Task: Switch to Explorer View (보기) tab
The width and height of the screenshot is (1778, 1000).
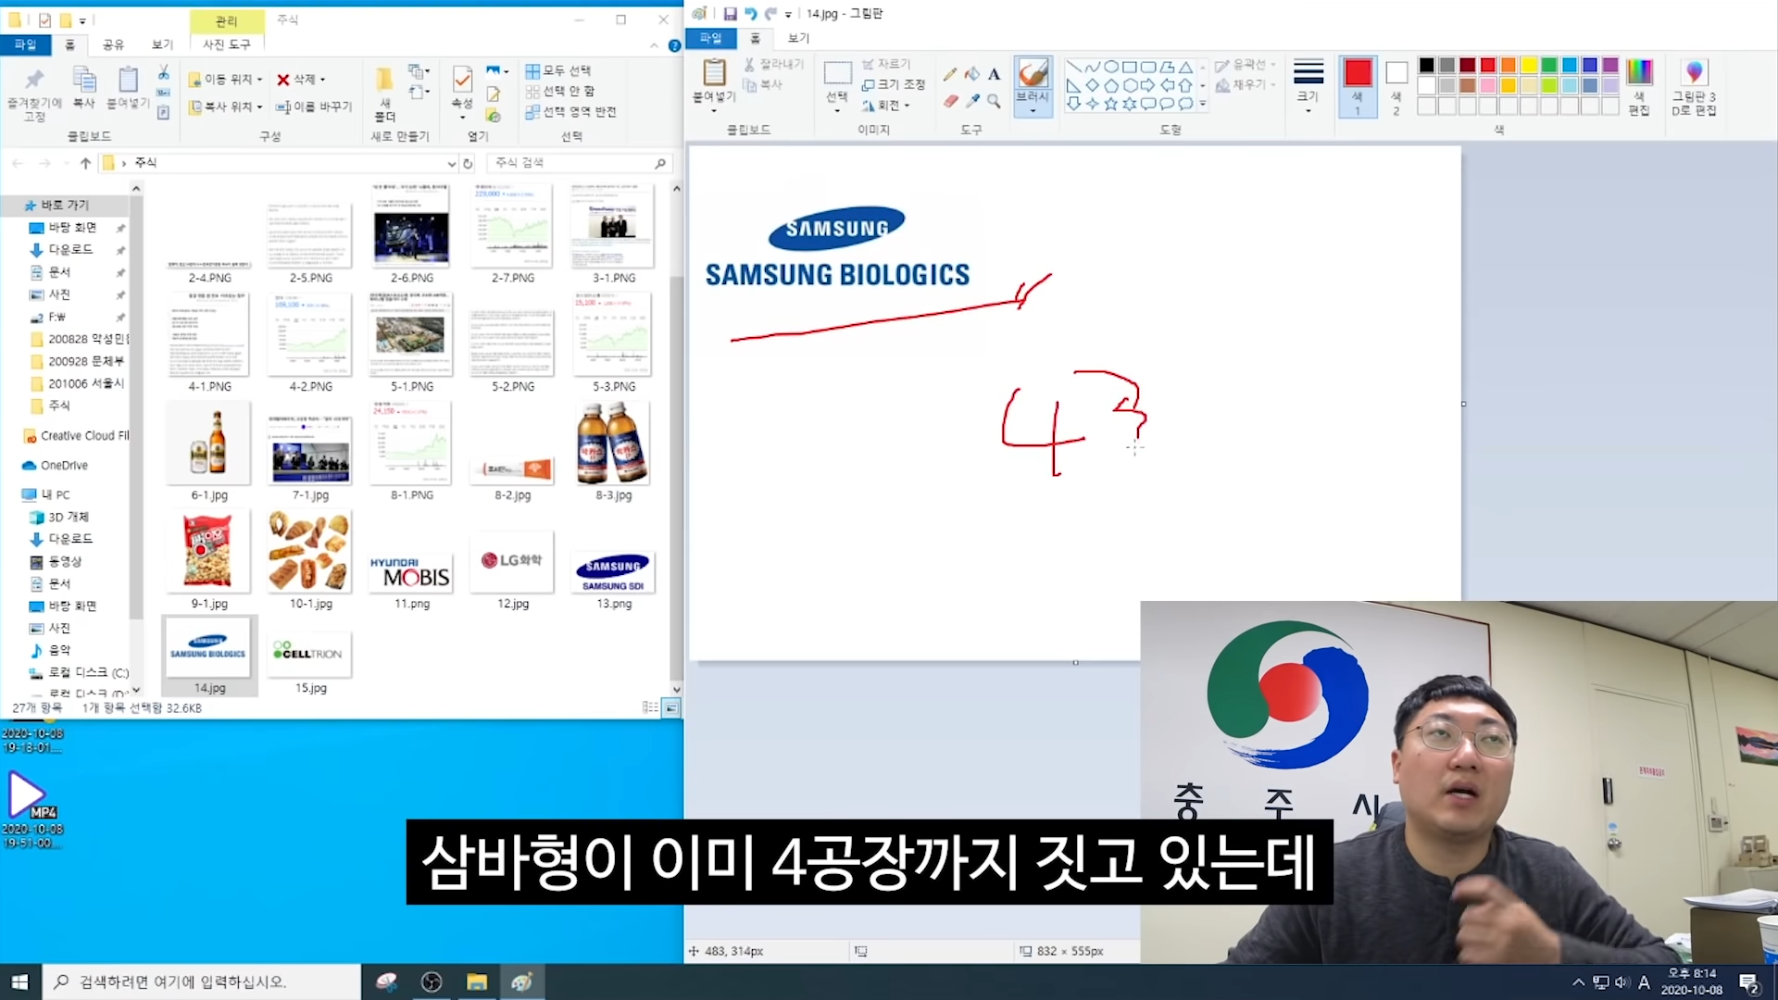Action: coord(162,44)
